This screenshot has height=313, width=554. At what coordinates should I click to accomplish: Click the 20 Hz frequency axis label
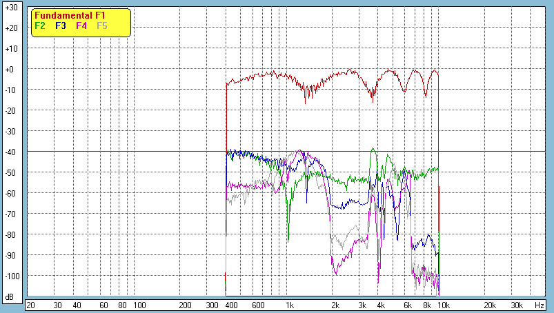click(30, 305)
